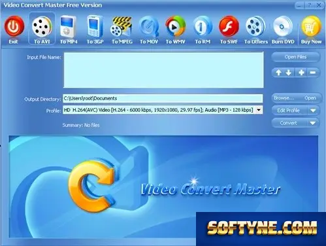Select the To AVI film reel icon
The image size is (326, 246).
click(42, 27)
